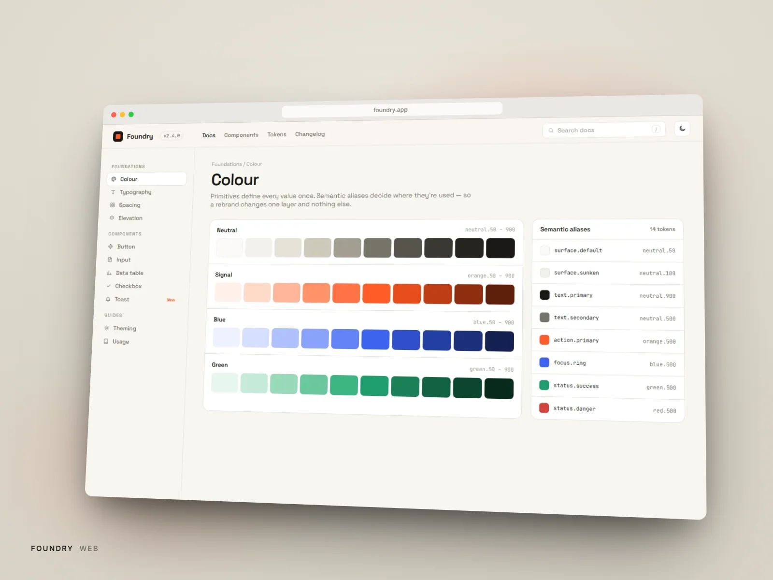Select the surface.sunken token name
This screenshot has width=773, height=580.
click(x=576, y=273)
